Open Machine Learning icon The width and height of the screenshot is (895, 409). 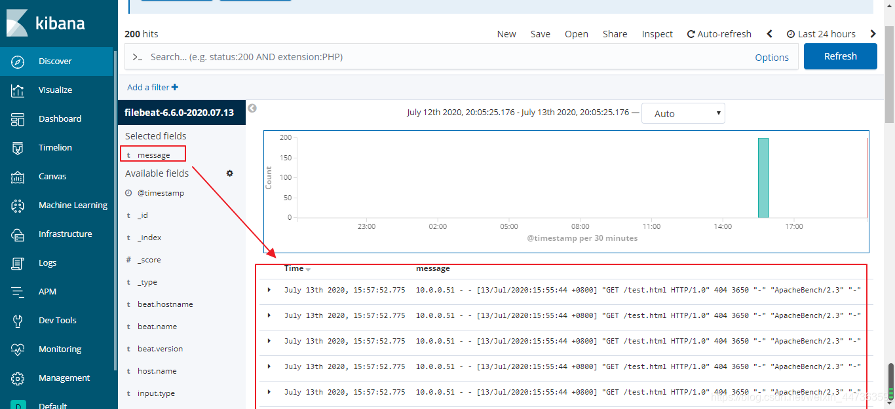pyautogui.click(x=18, y=205)
